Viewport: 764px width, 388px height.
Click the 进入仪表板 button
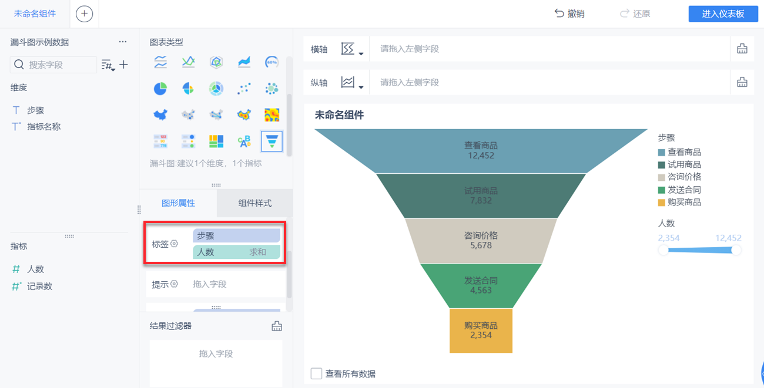[723, 14]
